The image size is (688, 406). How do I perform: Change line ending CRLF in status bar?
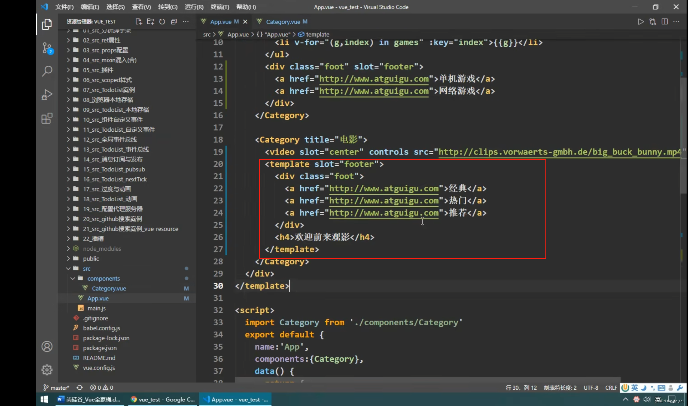(611, 388)
